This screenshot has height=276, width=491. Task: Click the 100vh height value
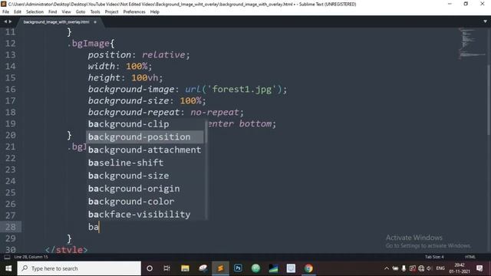pos(144,77)
